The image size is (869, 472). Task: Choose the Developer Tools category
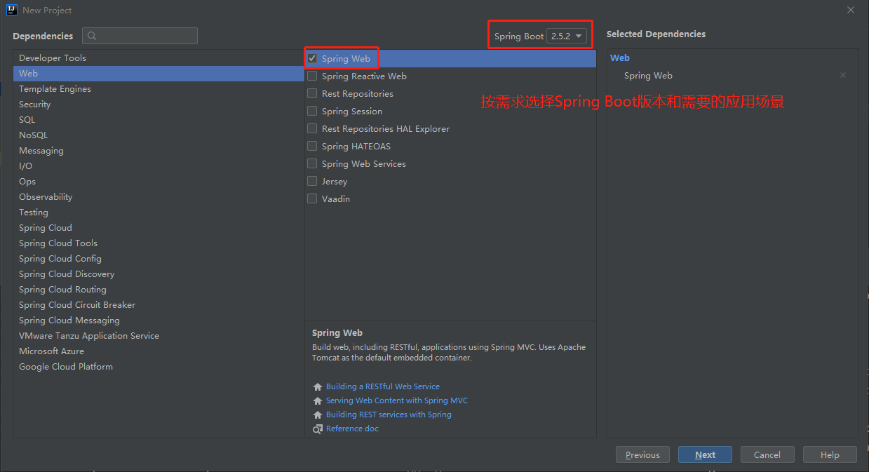[x=53, y=58]
